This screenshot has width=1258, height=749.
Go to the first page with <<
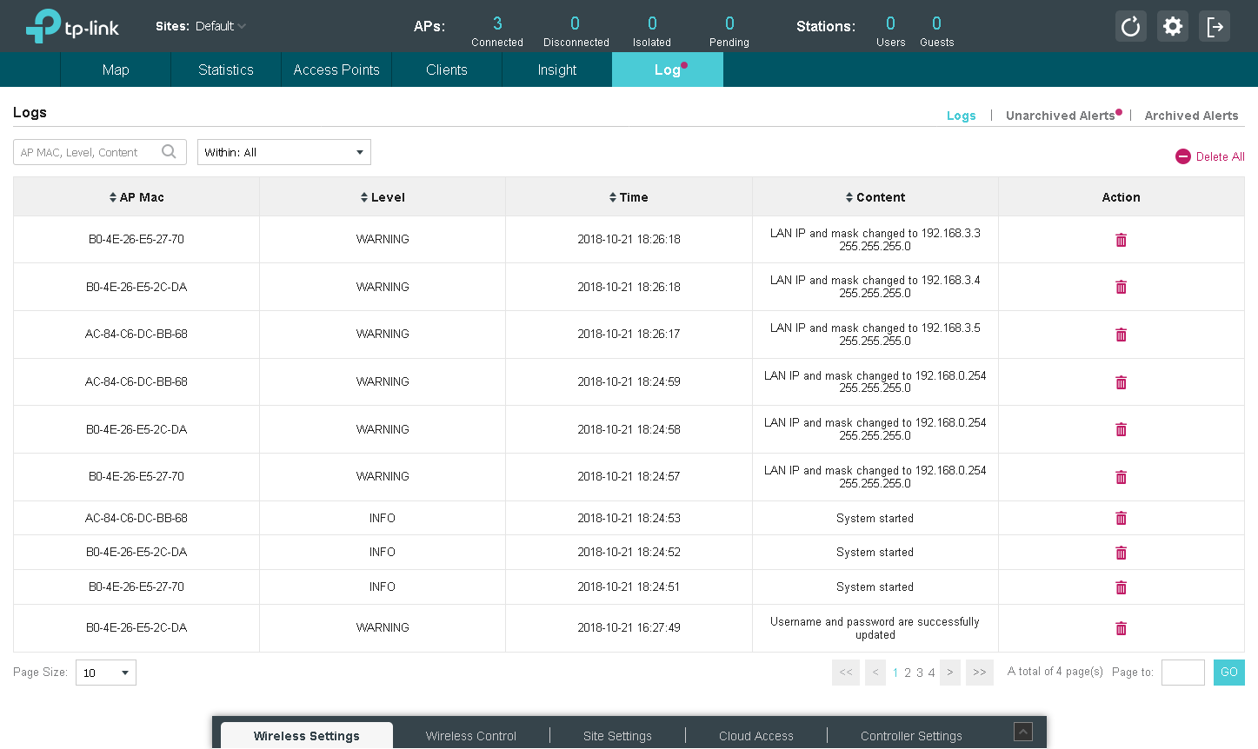[x=846, y=673]
